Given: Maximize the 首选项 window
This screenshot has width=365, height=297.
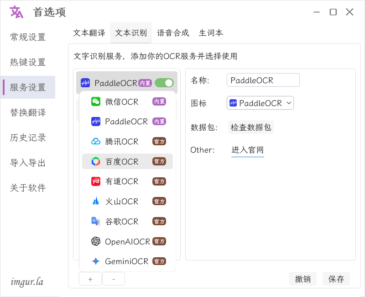Looking at the screenshot, I should (333, 12).
